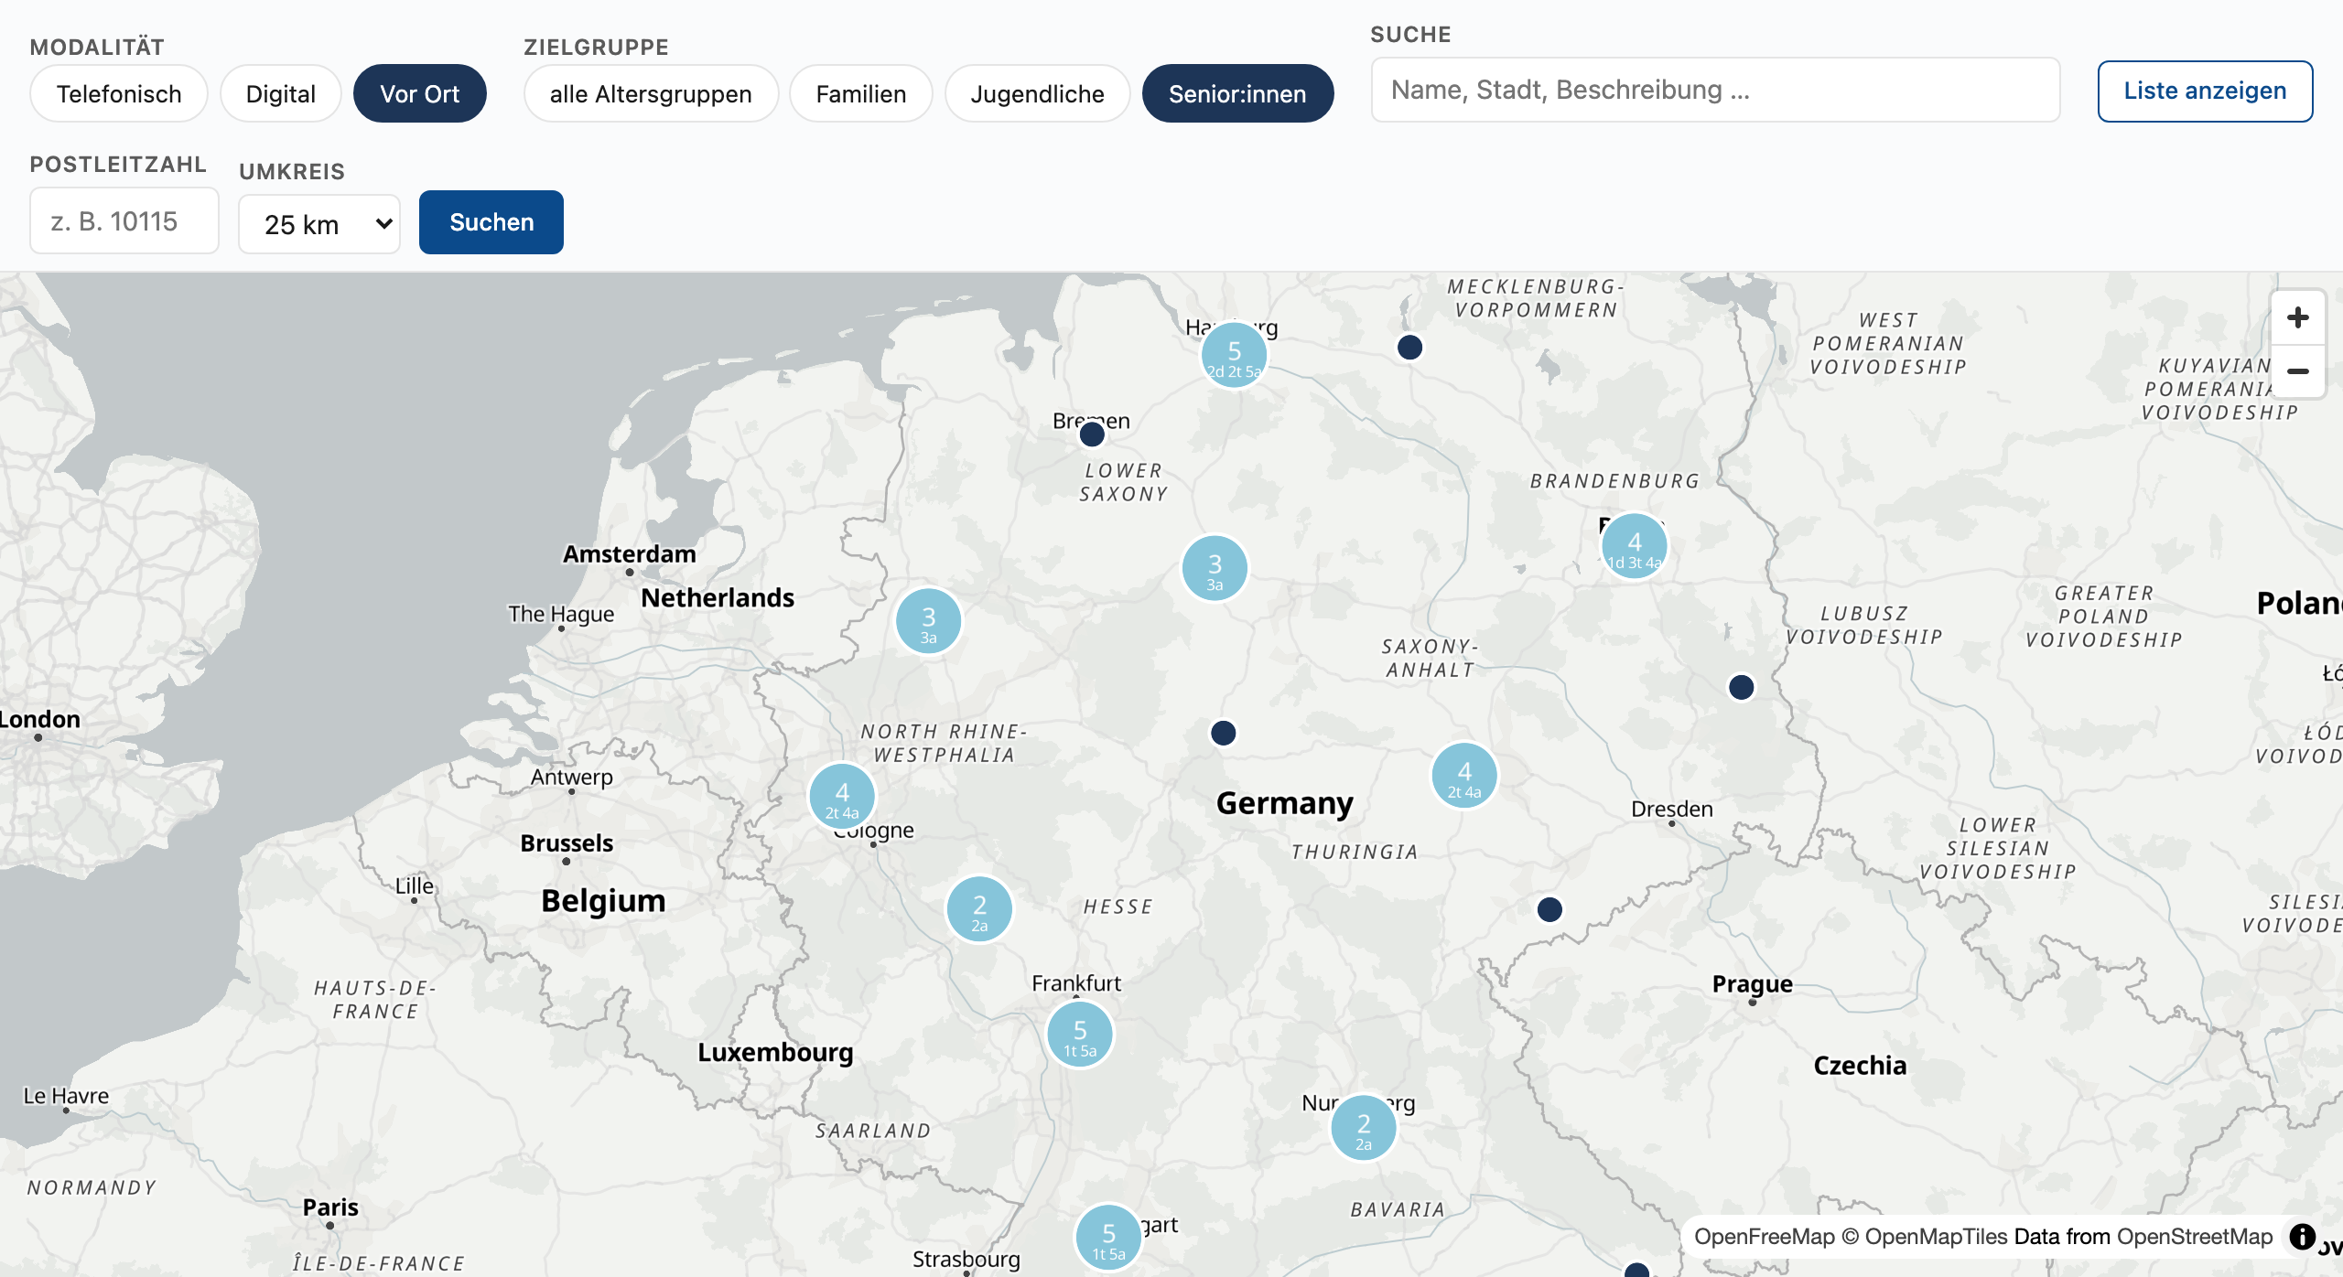Zoom in the map with plus button
The image size is (2343, 1277).
pyautogui.click(x=2297, y=318)
